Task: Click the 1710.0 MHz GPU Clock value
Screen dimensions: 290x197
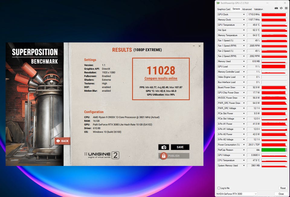Action: click(253, 14)
